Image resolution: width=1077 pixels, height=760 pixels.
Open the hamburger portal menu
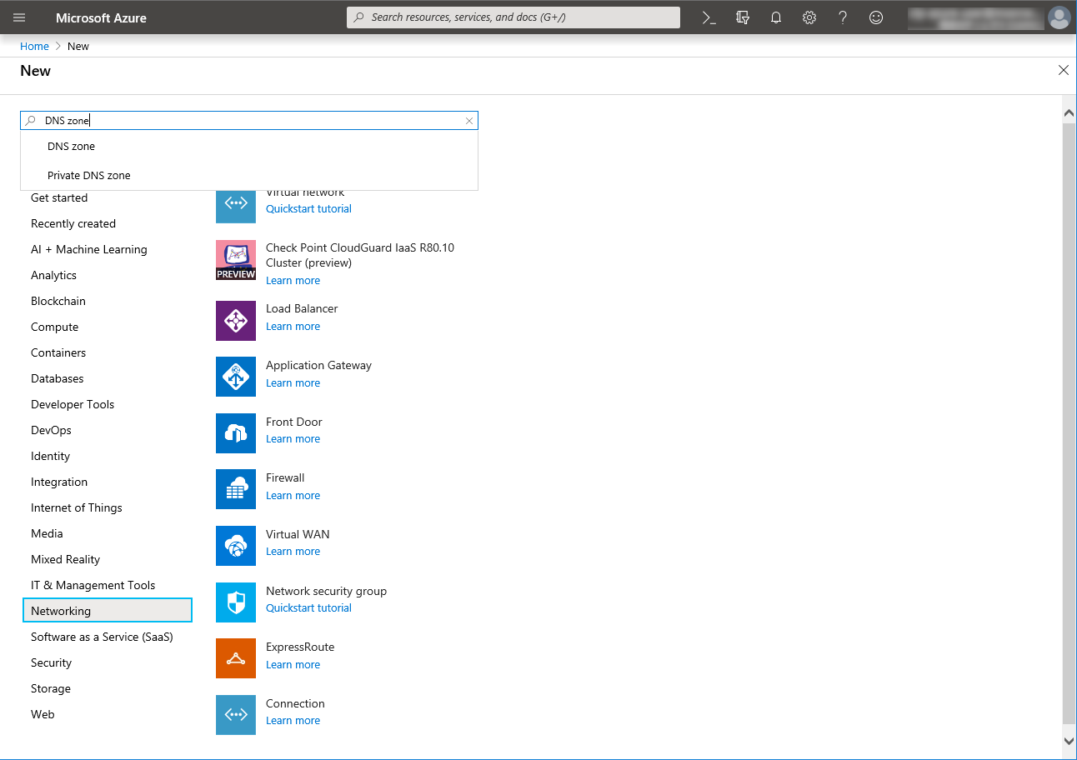tap(19, 17)
